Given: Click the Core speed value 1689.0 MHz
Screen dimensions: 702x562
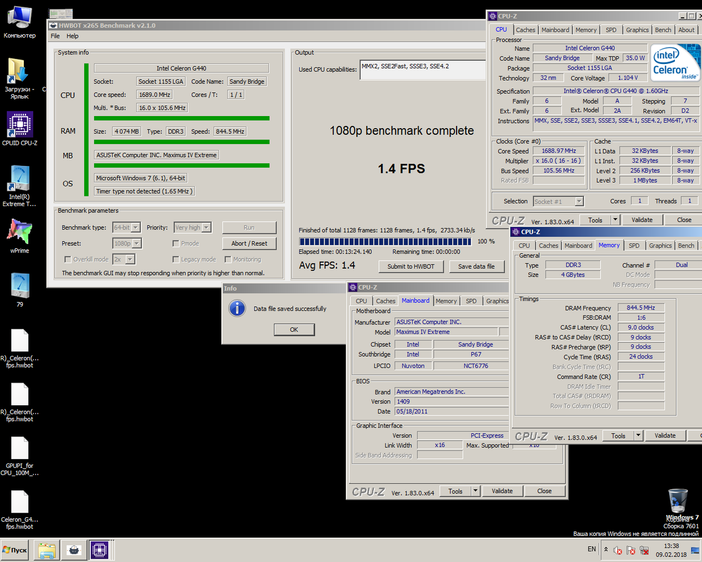Looking at the screenshot, I should [154, 95].
